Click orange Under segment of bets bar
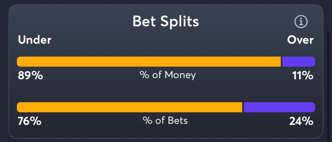The width and height of the screenshot is (332, 142). 130,107
